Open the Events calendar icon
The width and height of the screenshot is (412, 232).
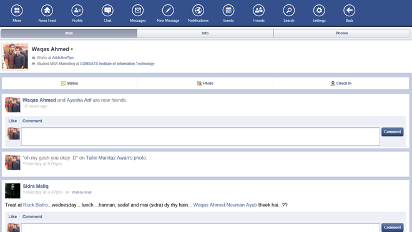tap(228, 11)
